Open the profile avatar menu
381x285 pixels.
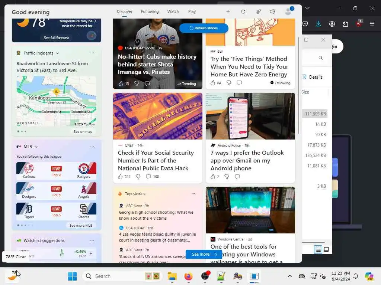tap(289, 11)
